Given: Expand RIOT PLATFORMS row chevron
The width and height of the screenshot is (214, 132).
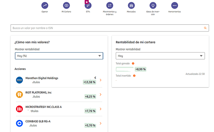Looking at the screenshot, I should tap(100, 95).
